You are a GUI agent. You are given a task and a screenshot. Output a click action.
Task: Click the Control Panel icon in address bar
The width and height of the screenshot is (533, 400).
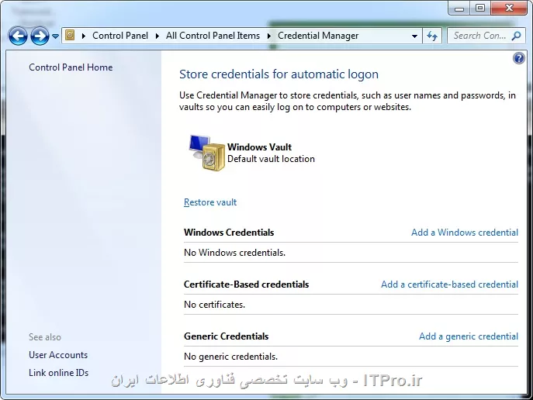[x=70, y=36]
